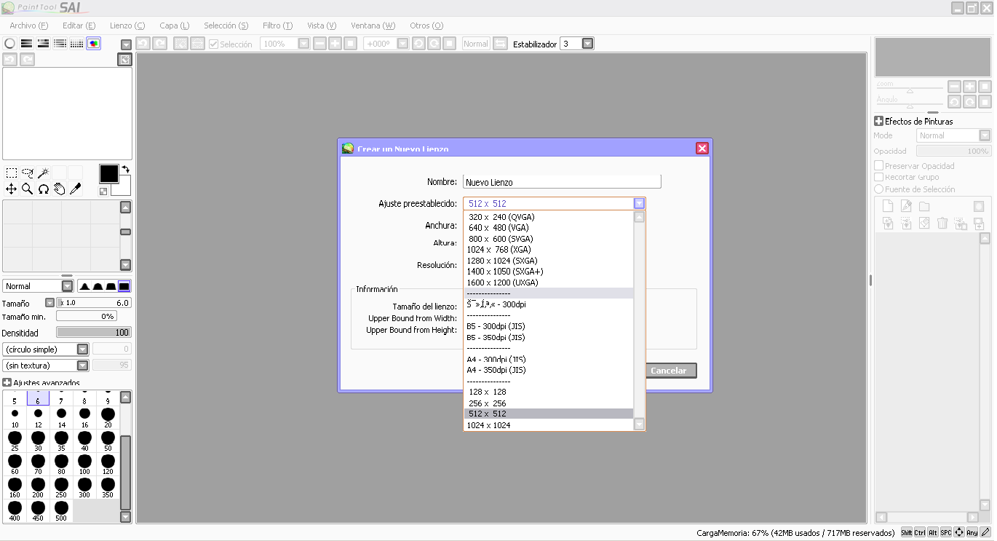Select Fuente de Selección radio button
This screenshot has width=997, height=541.
878,189
